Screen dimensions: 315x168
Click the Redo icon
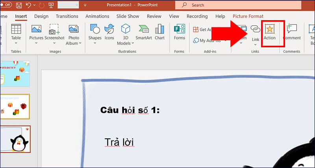click(x=42, y=5)
